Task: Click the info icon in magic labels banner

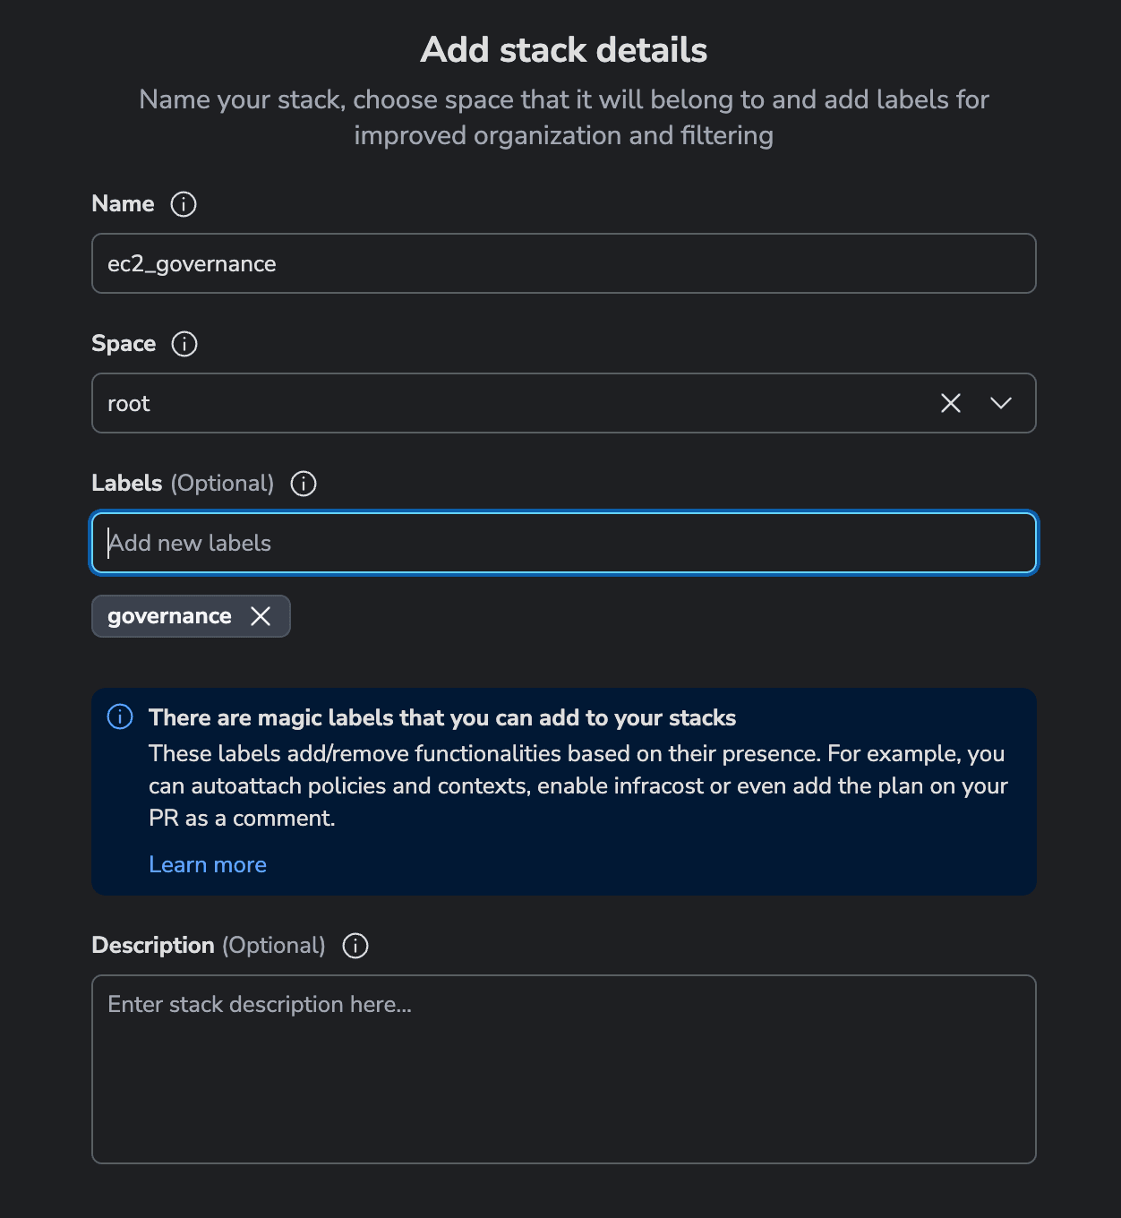Action: pos(120,716)
